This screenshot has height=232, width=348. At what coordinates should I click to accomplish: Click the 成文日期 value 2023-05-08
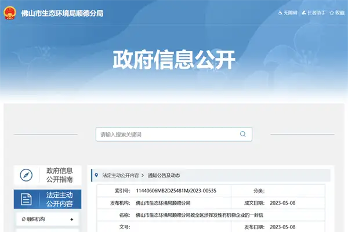(x=282, y=203)
